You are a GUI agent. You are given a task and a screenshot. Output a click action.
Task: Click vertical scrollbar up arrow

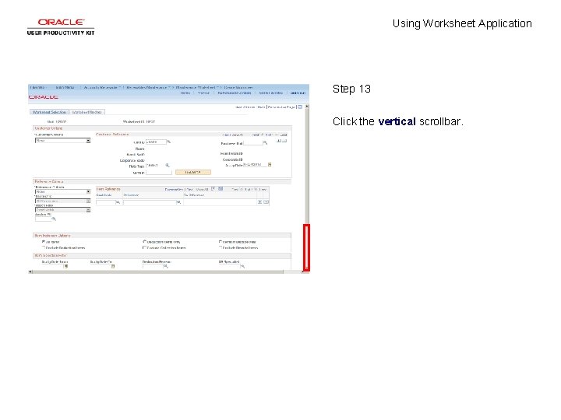pos(307,107)
